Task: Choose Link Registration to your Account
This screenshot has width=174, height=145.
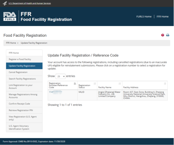Action: [x=24, y=87]
